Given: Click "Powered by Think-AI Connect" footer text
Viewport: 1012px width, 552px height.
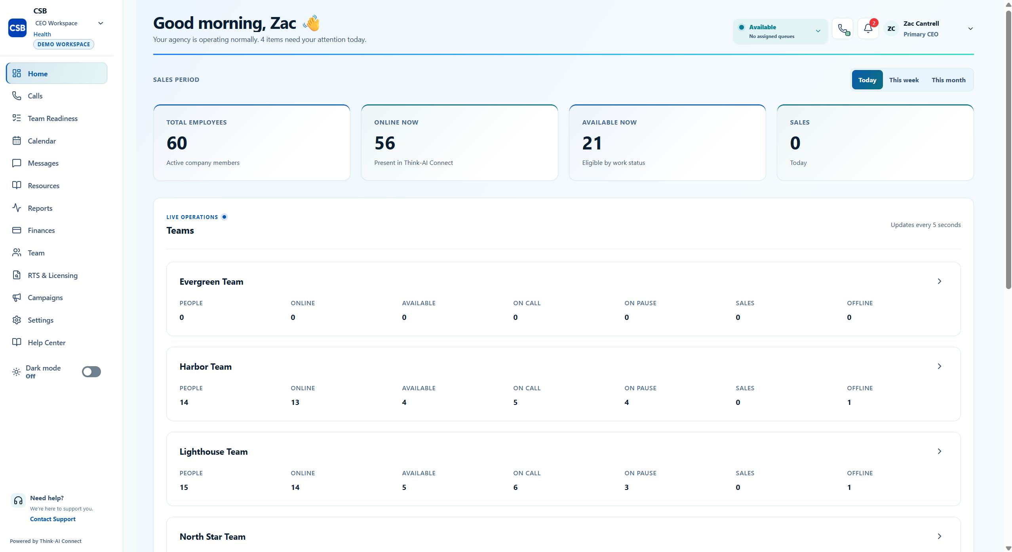Looking at the screenshot, I should tap(46, 541).
